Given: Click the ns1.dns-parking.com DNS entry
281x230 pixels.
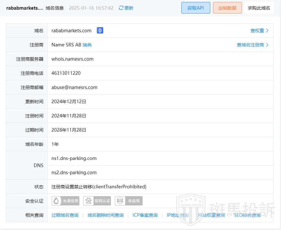Looking at the screenshot, I should click(74, 158).
